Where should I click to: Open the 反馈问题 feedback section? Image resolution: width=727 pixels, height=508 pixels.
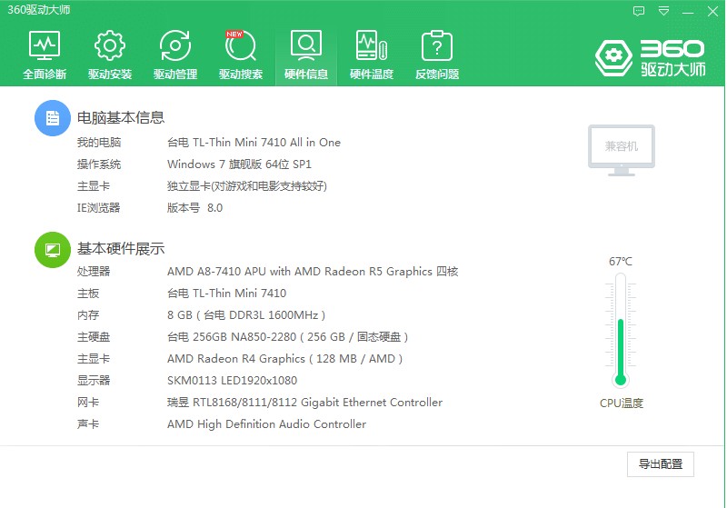(437, 55)
